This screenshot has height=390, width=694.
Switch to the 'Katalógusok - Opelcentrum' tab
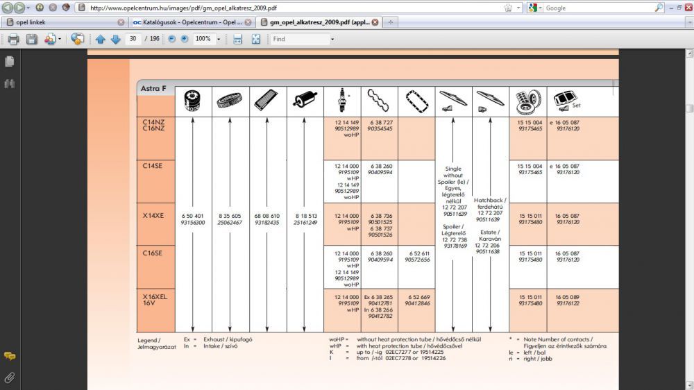click(x=192, y=22)
